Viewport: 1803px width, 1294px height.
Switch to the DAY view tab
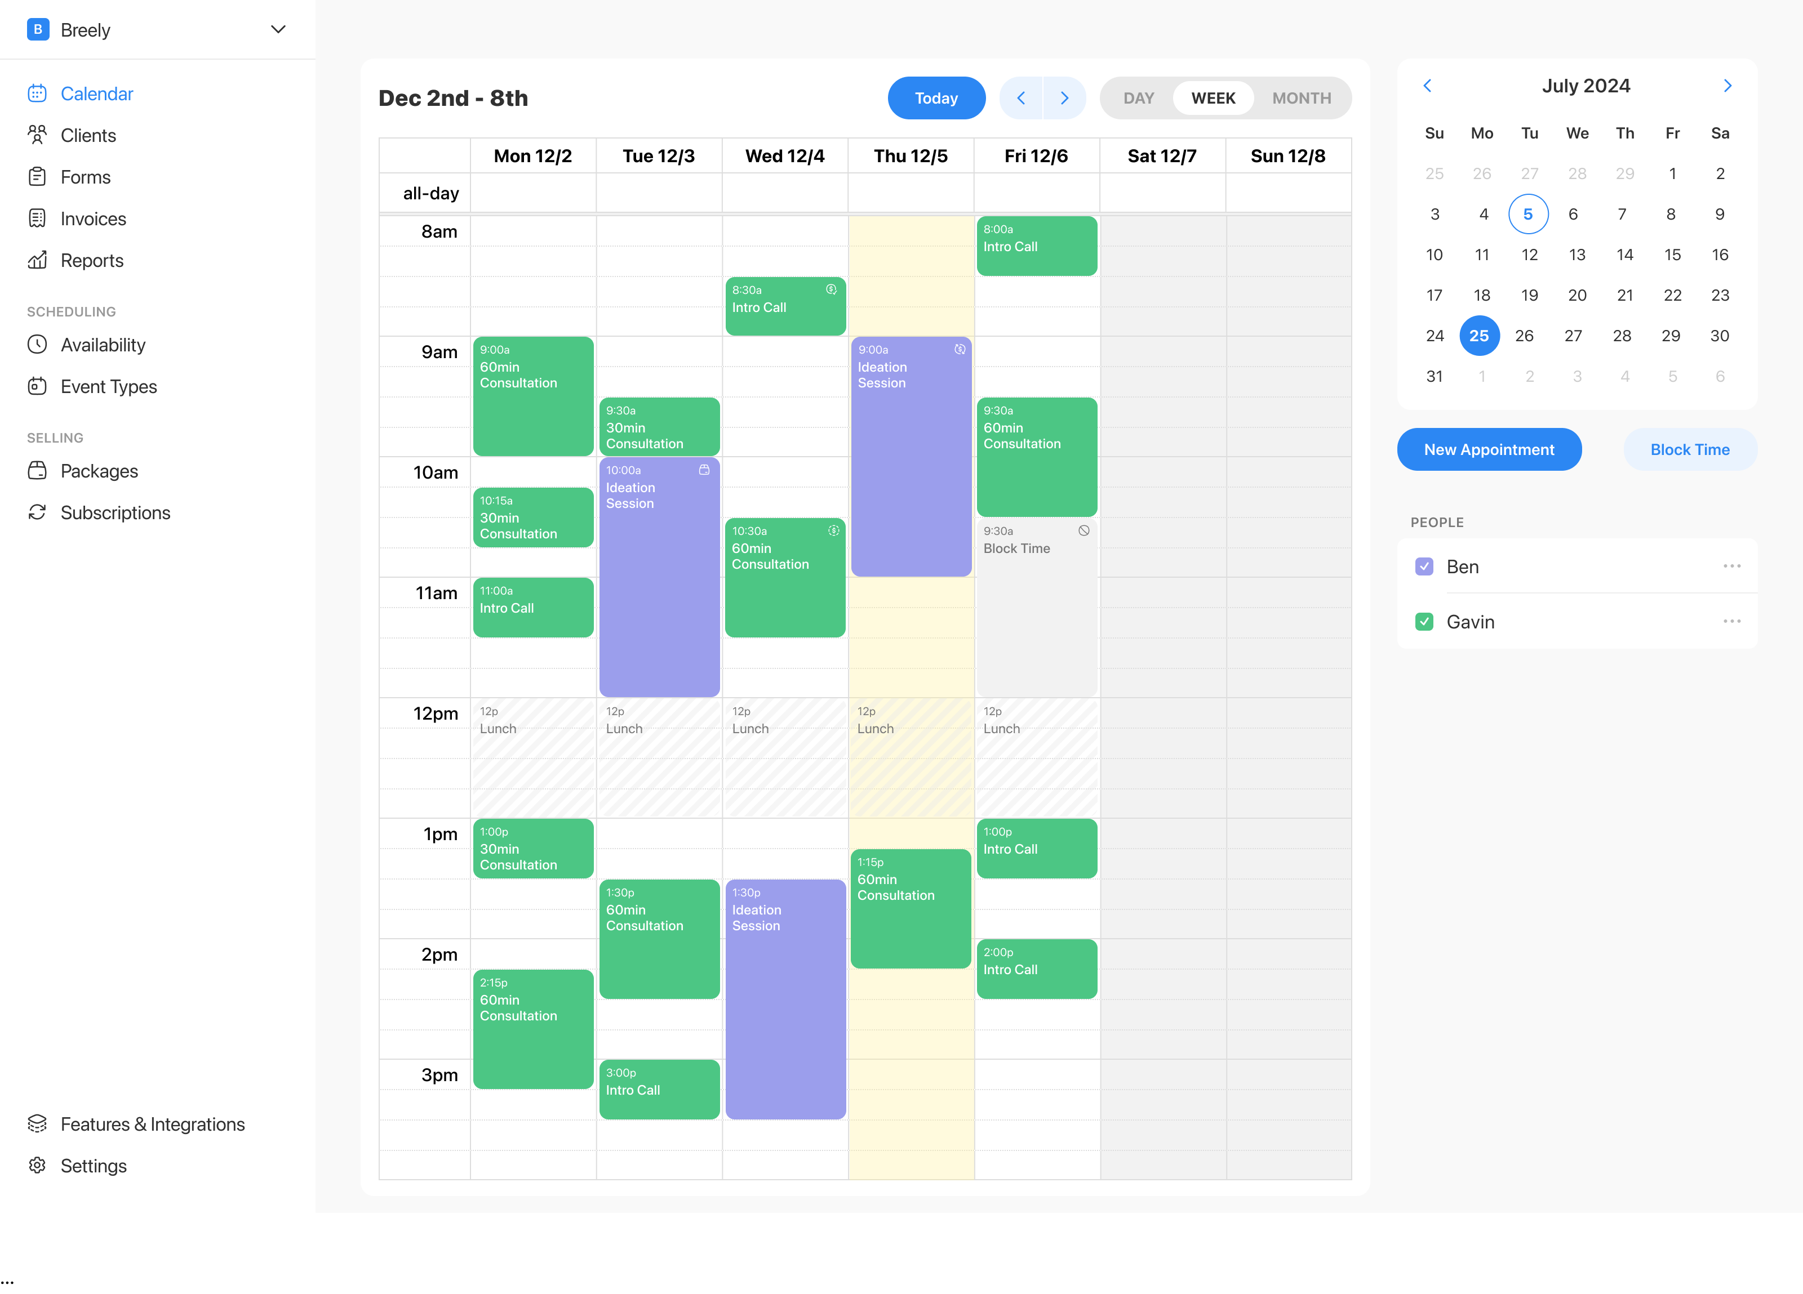point(1138,98)
